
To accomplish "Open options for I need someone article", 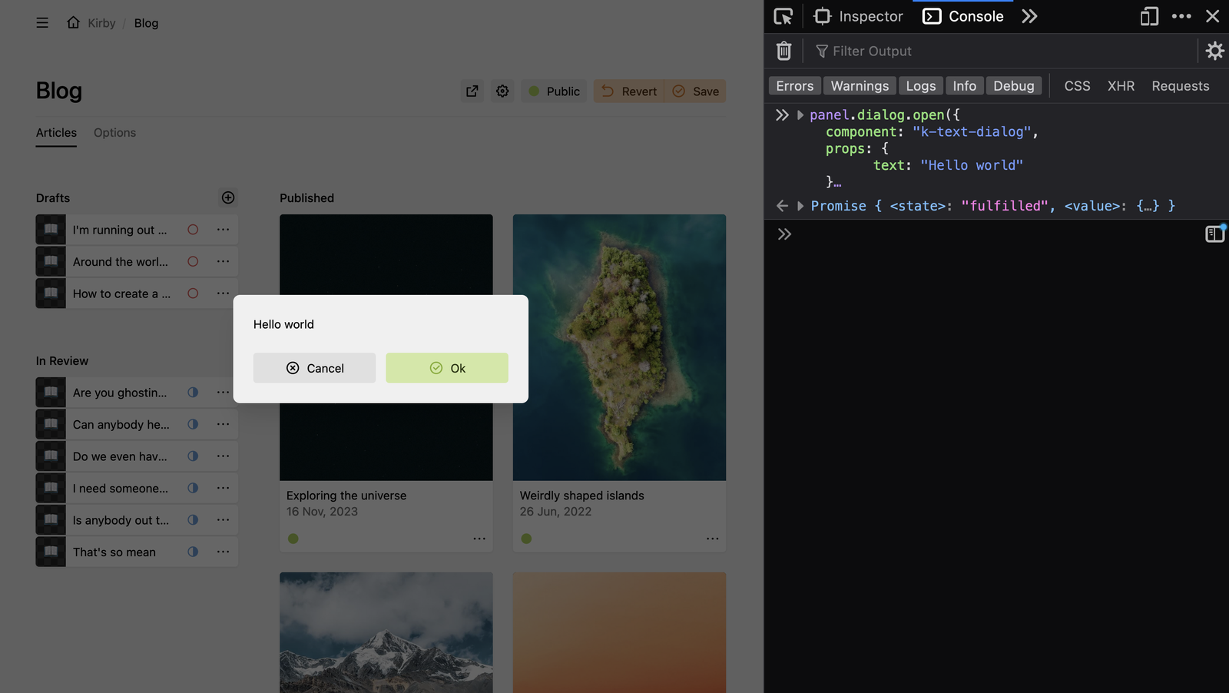I will [x=223, y=488].
